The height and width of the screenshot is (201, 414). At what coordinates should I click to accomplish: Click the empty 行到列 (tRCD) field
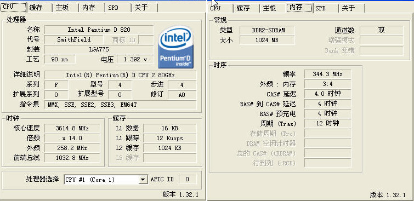(x=328, y=163)
